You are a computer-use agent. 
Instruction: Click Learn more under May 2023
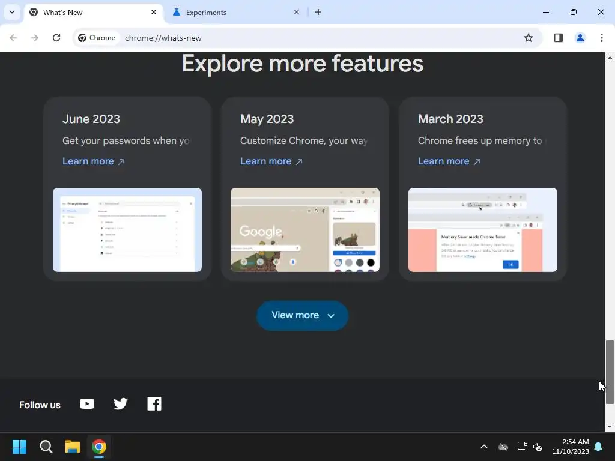point(271,161)
